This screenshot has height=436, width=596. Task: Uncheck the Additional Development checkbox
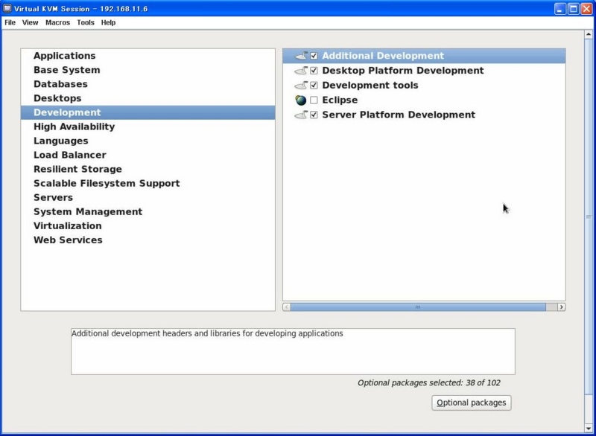314,56
